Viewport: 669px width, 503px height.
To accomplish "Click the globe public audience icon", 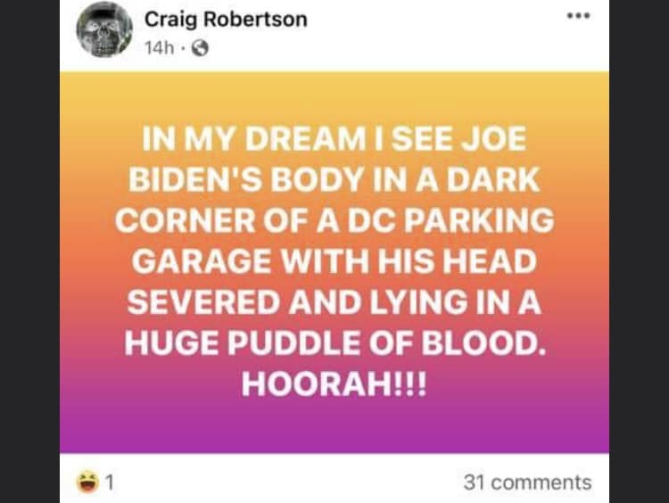I will coord(200,48).
